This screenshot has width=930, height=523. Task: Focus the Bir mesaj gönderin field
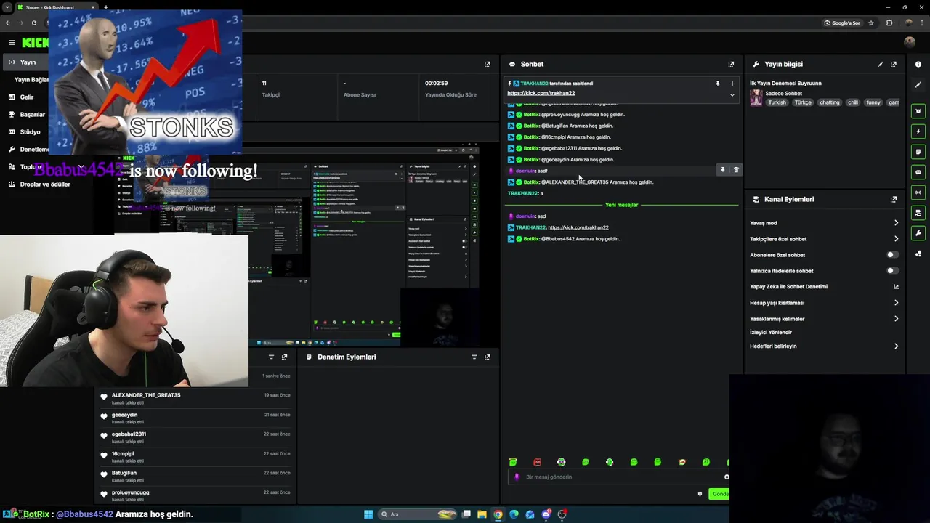point(618,477)
